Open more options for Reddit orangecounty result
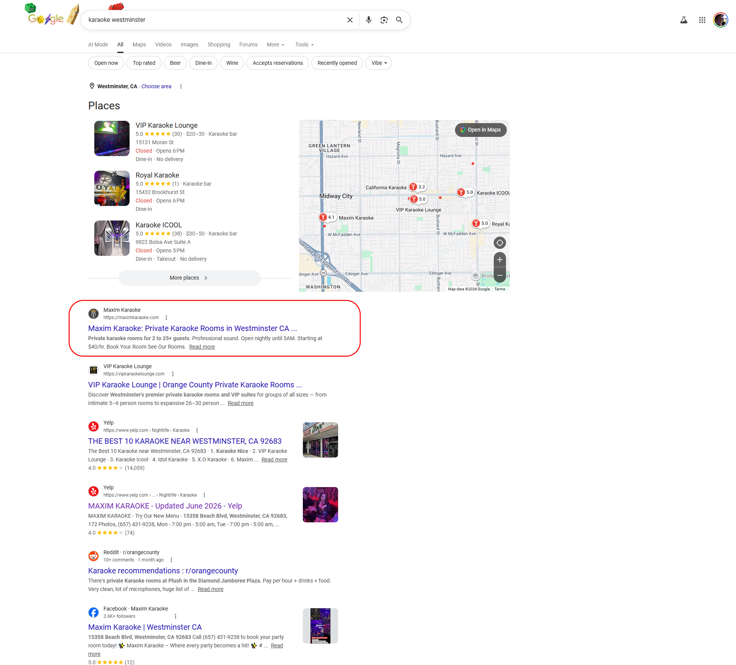Image resolution: width=736 pixels, height=665 pixels. click(x=171, y=560)
